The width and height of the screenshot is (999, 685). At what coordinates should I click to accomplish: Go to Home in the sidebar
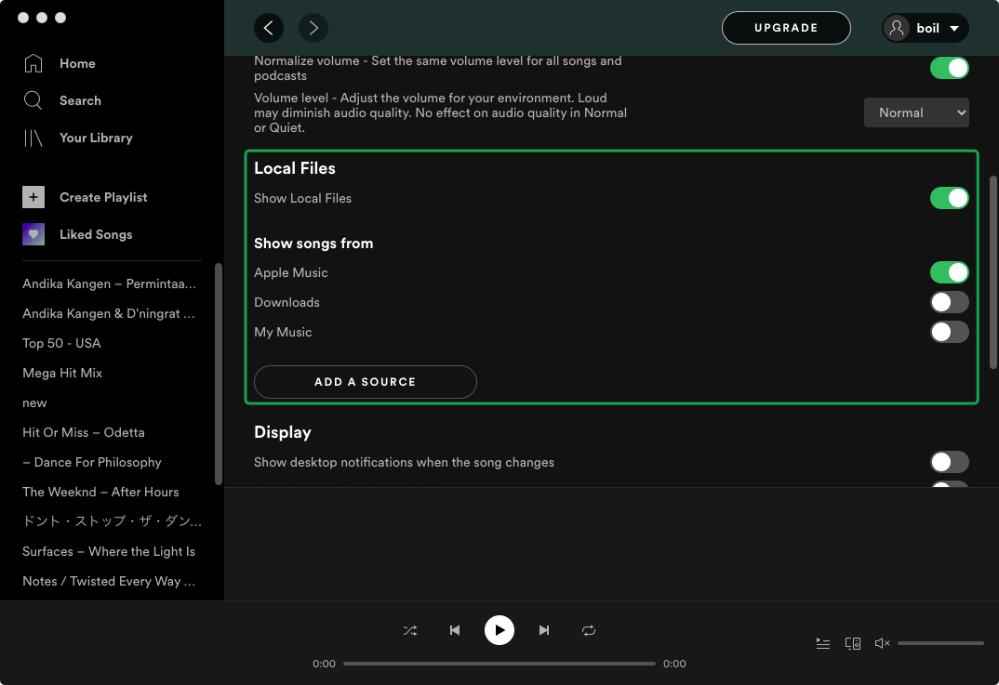(x=78, y=63)
